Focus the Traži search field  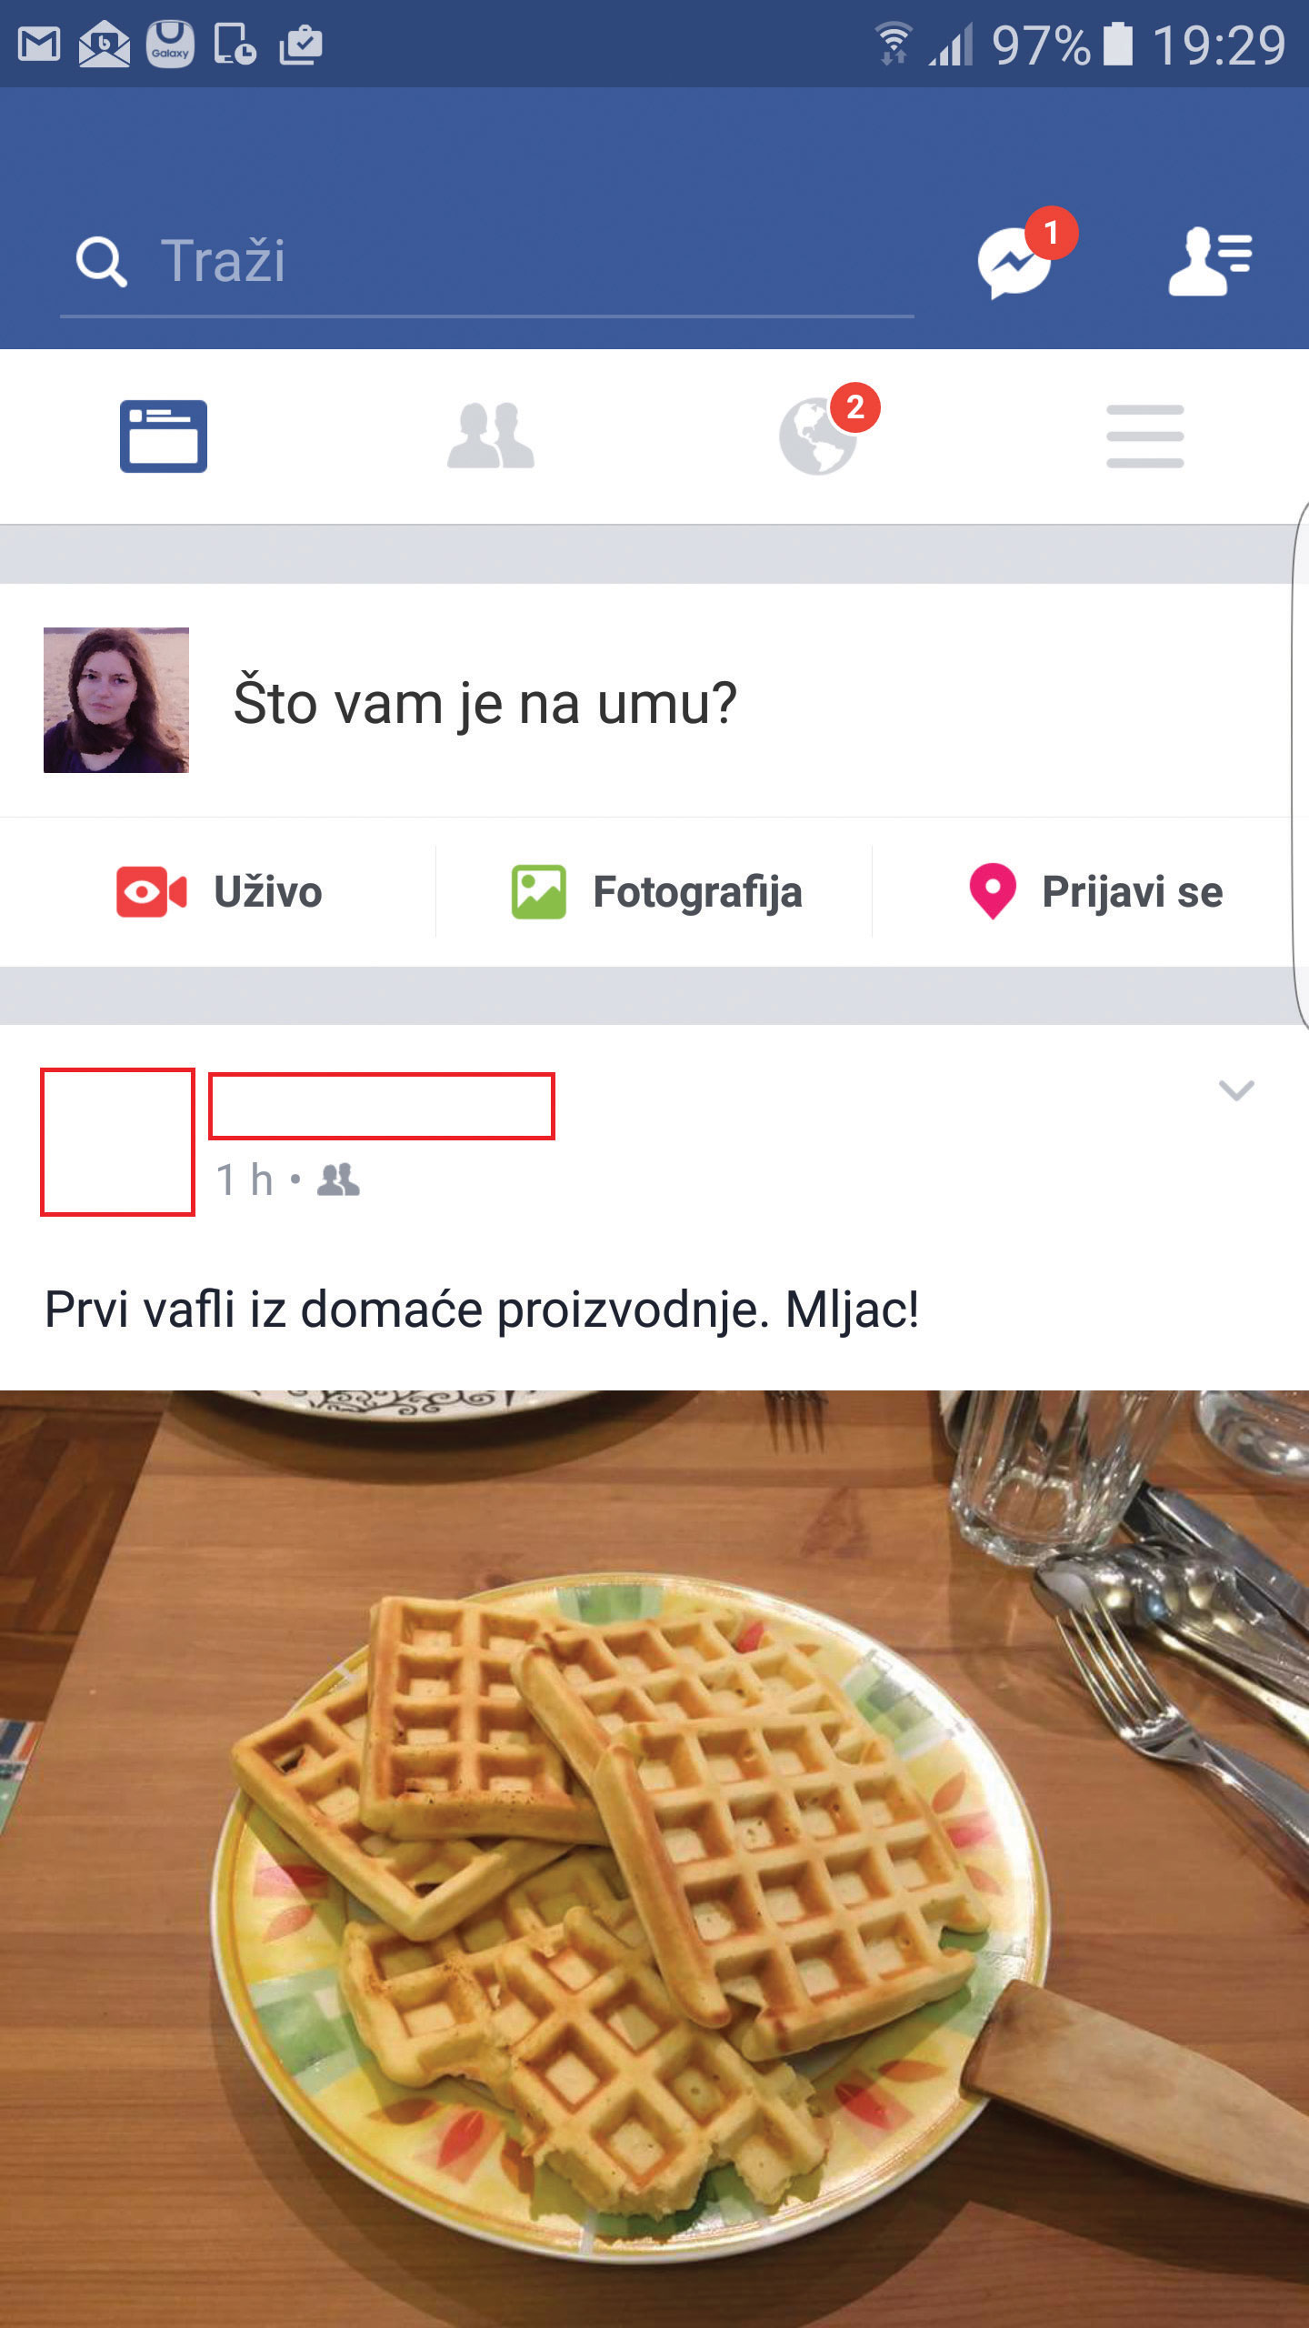click(487, 262)
